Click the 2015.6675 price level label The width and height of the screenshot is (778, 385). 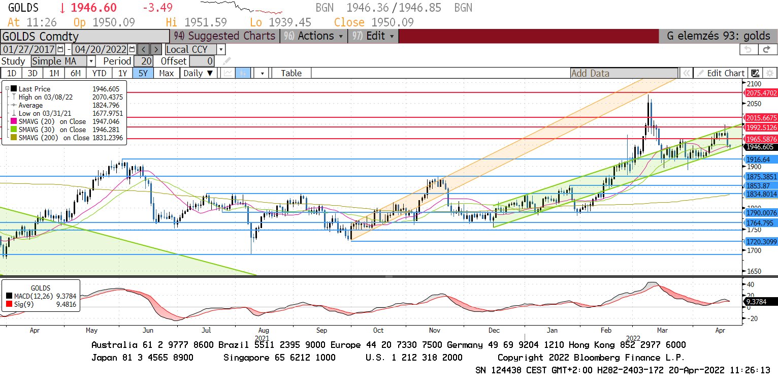[x=760, y=118]
